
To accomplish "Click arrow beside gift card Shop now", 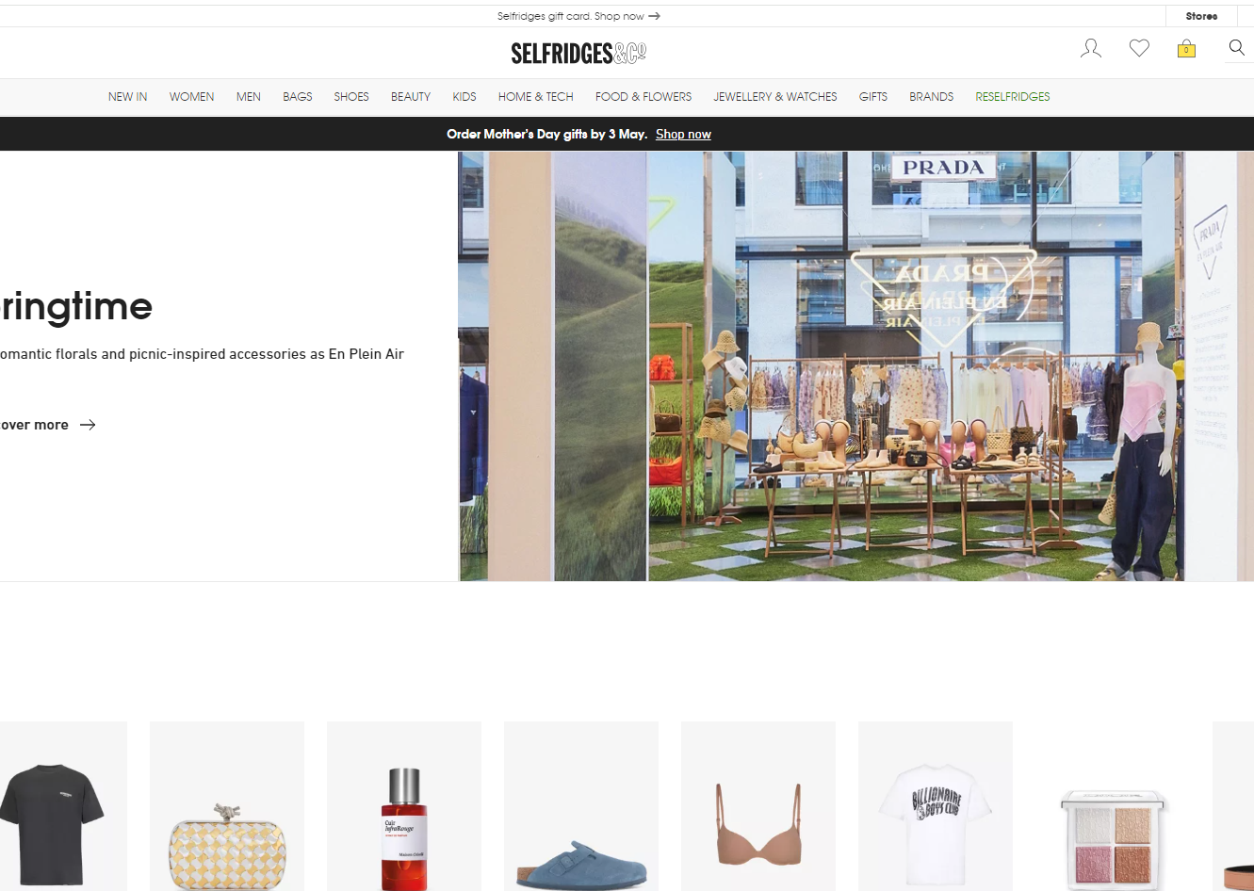I will 655,16.
